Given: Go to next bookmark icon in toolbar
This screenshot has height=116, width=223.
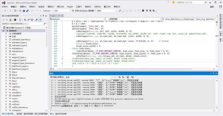Looking at the screenshot, I should (x=150, y=11).
